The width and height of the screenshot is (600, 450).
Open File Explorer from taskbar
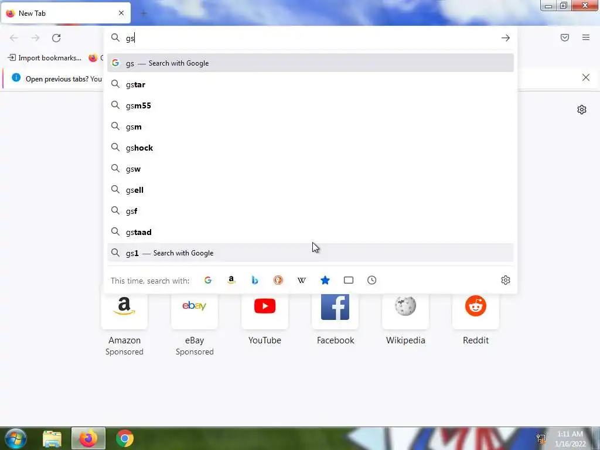(52, 438)
